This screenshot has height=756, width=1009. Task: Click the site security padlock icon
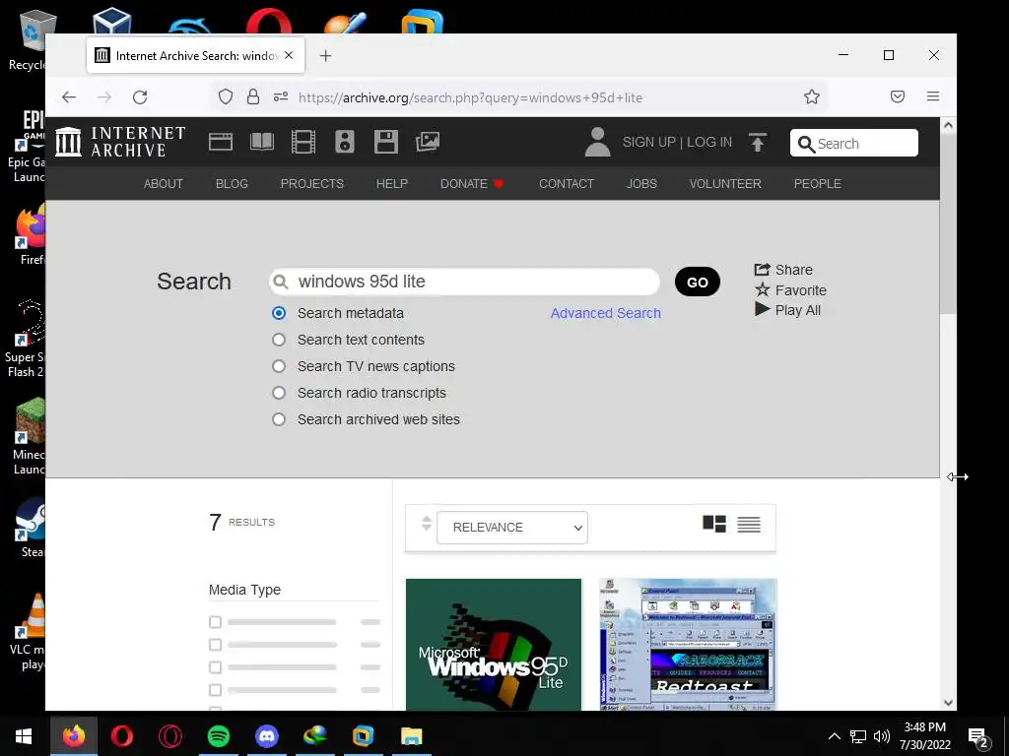click(253, 97)
